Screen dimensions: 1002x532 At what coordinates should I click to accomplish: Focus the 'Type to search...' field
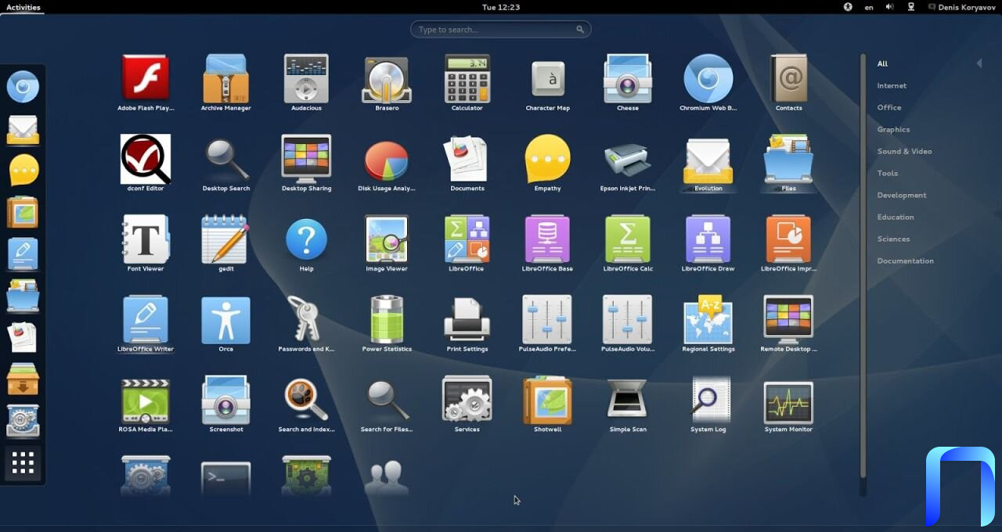(x=501, y=30)
